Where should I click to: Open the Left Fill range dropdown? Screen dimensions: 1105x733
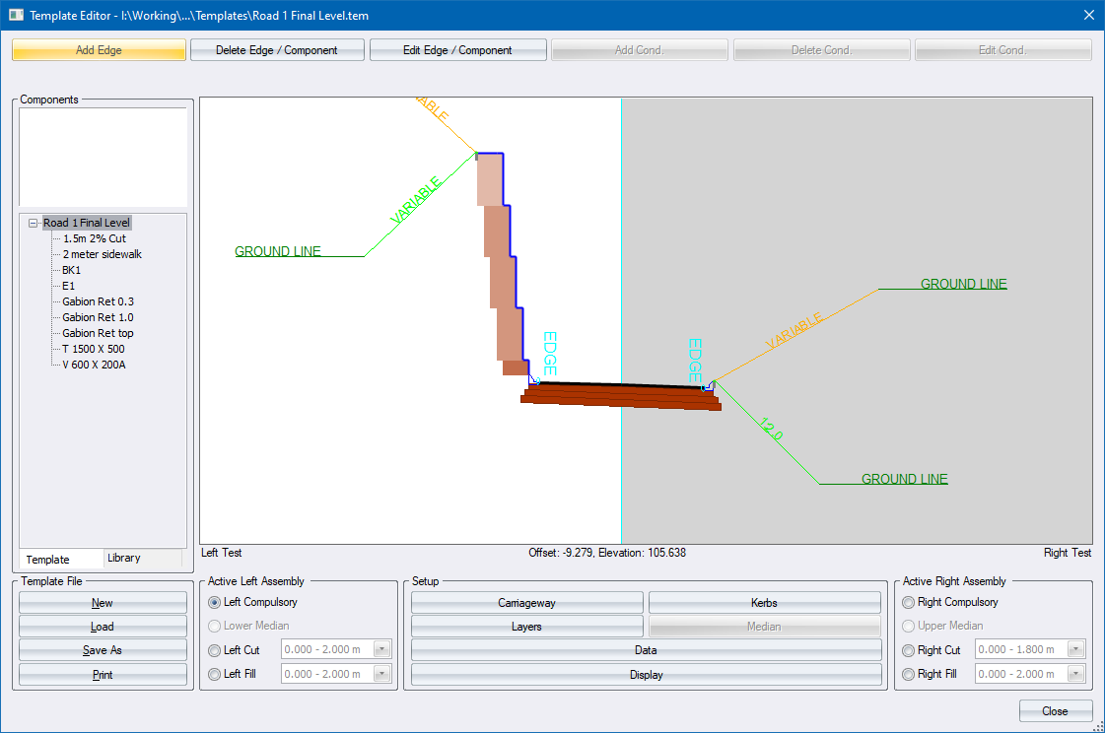[381, 674]
